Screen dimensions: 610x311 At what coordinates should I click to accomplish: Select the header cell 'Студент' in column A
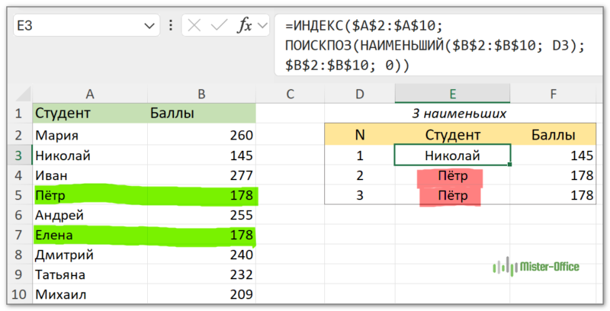pos(90,114)
